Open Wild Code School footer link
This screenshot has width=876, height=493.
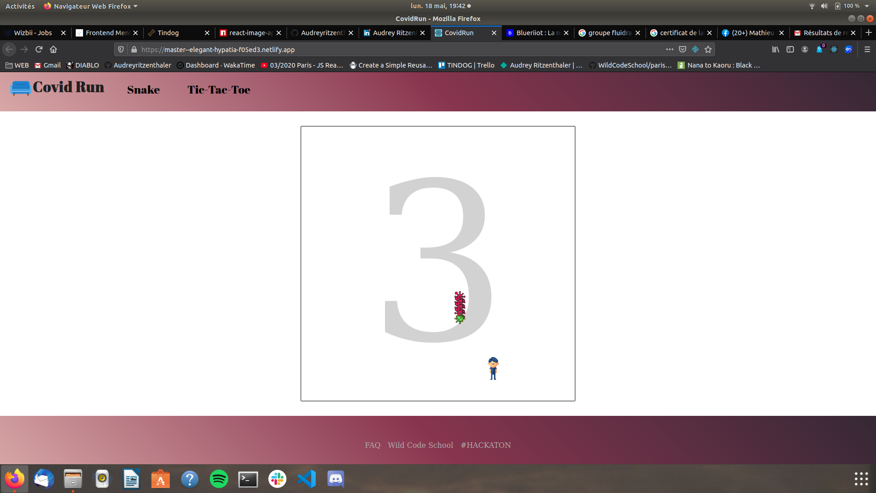pyautogui.click(x=420, y=445)
